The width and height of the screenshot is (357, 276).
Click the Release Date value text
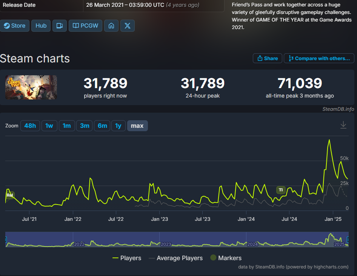point(143,5)
